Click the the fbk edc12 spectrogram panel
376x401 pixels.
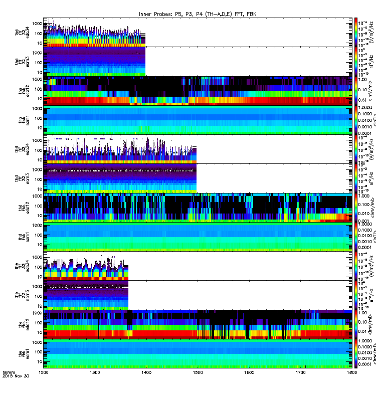[198, 325]
